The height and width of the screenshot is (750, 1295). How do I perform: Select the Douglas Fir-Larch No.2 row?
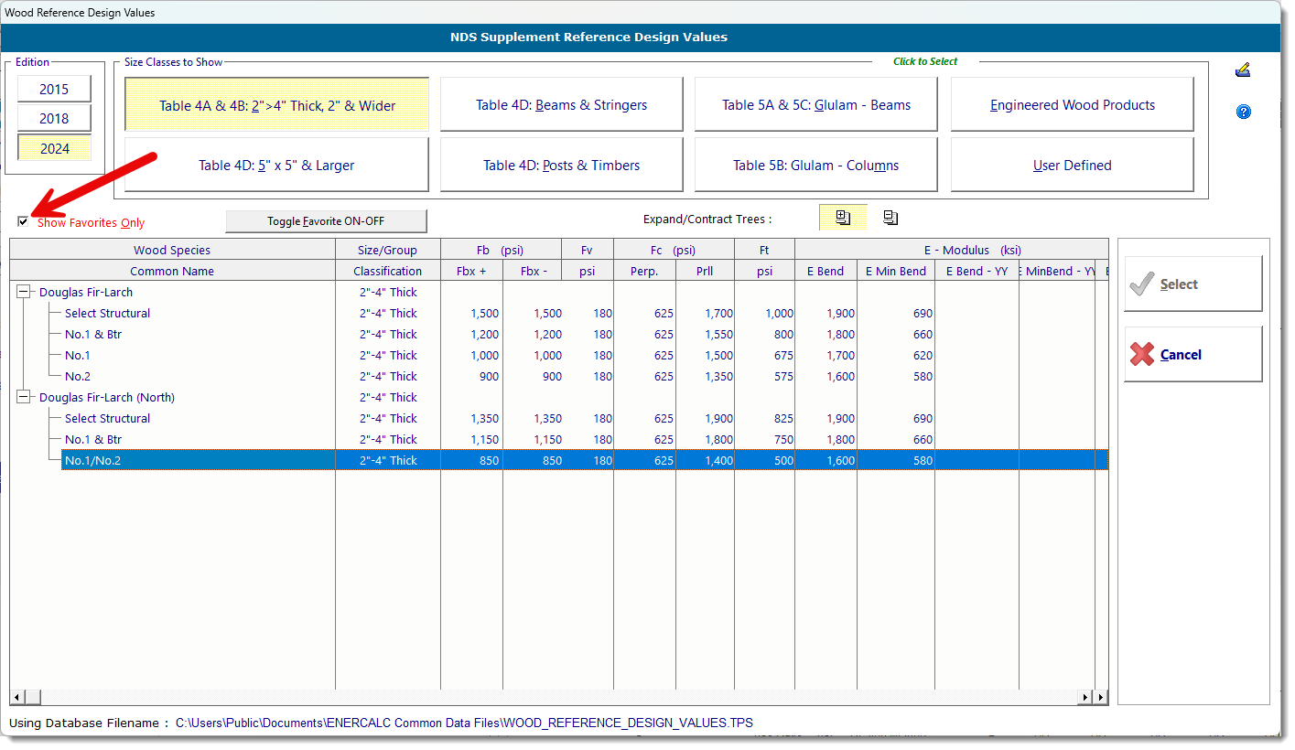[x=78, y=376]
